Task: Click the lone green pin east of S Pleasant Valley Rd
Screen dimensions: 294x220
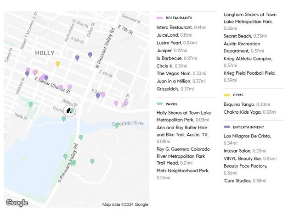Action: pyautogui.click(x=92, y=161)
